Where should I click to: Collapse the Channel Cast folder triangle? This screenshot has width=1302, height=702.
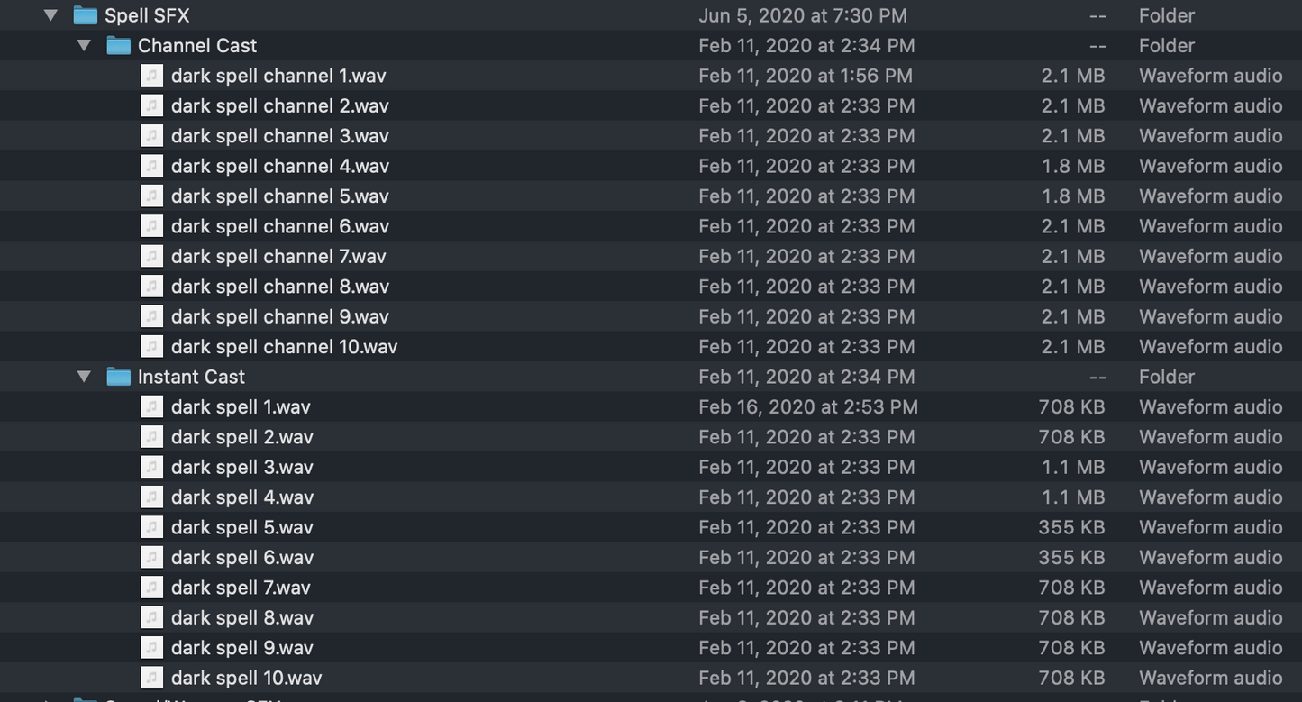point(84,45)
